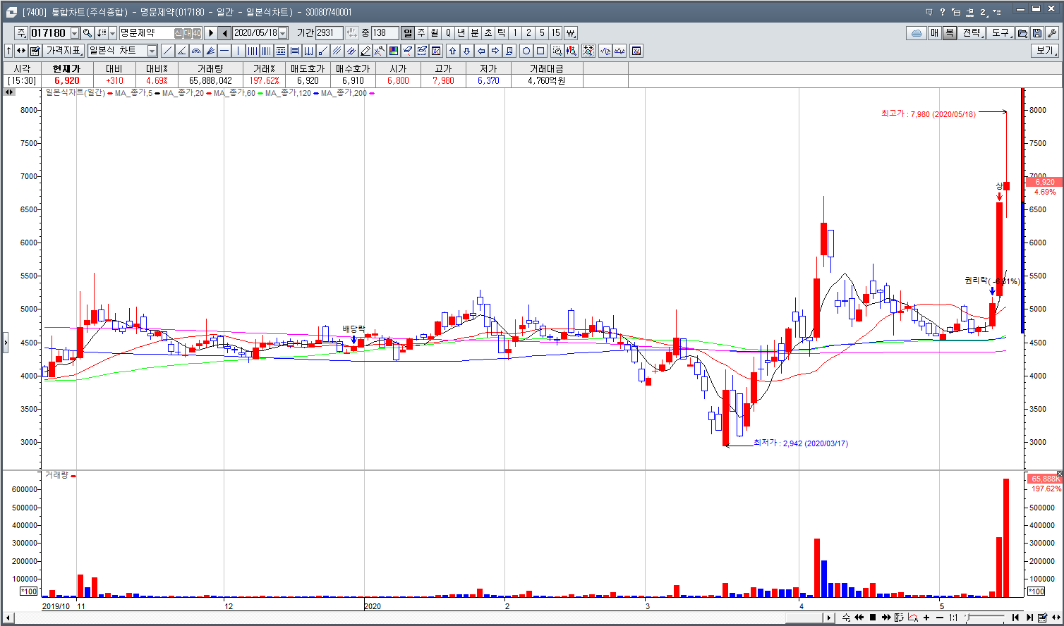The width and height of the screenshot is (1064, 626).
Task: Open the stock search magnifier
Action: point(87,33)
